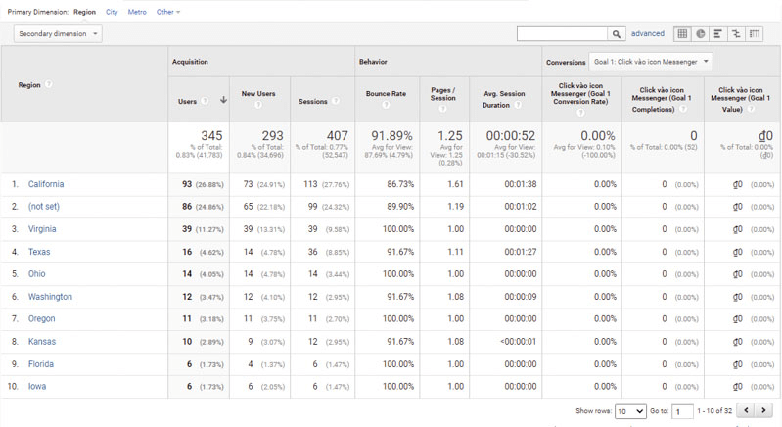Open the Secondary dimension dropdown
The image size is (782, 427).
pos(59,34)
